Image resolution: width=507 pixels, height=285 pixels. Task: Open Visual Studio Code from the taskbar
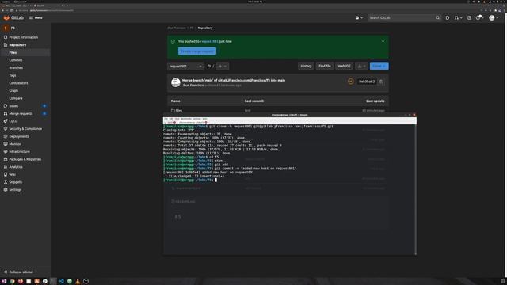point(61,281)
